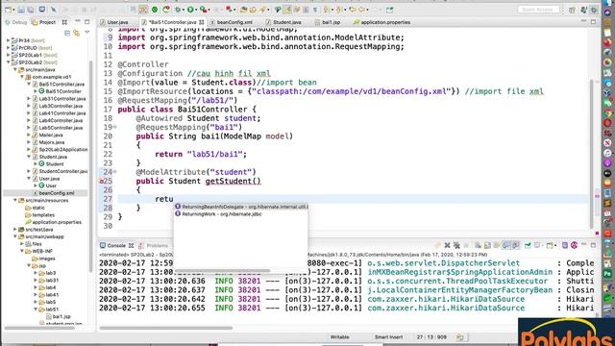
Task: Click Writable in the status bar
Action: (x=339, y=337)
